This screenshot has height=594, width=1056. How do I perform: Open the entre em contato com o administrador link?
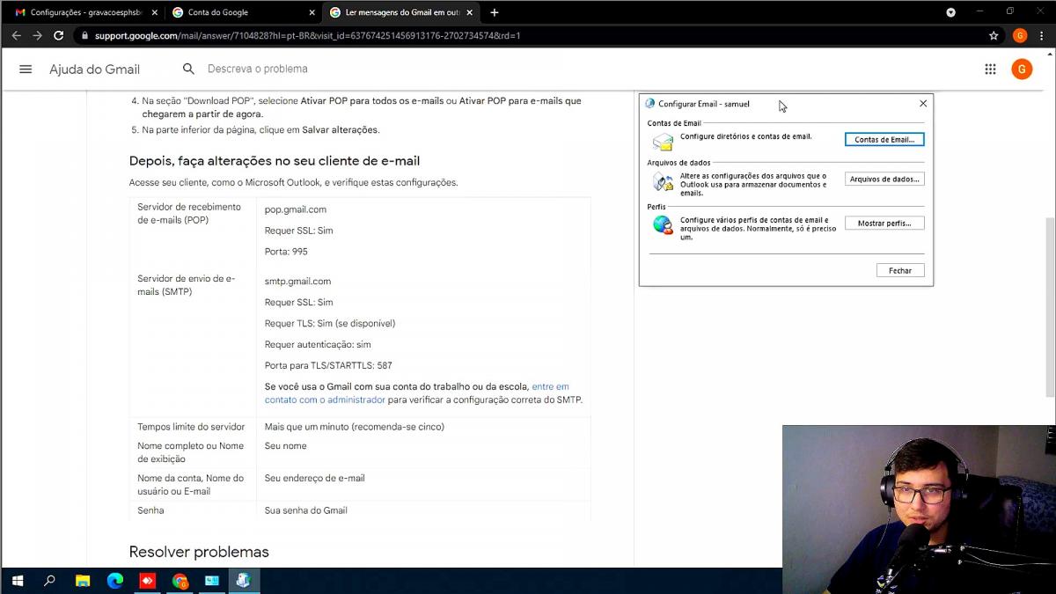pyautogui.click(x=417, y=393)
